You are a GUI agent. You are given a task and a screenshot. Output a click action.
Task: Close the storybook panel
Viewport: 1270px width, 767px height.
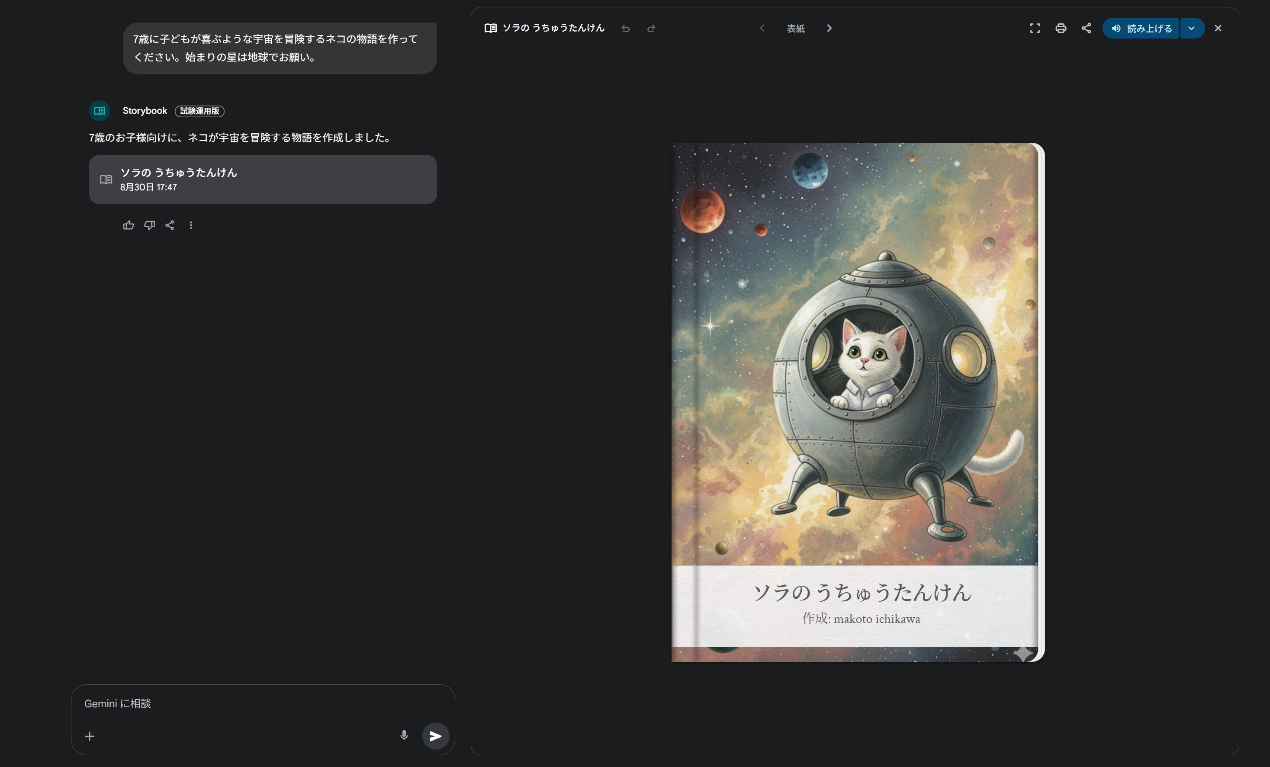point(1218,29)
